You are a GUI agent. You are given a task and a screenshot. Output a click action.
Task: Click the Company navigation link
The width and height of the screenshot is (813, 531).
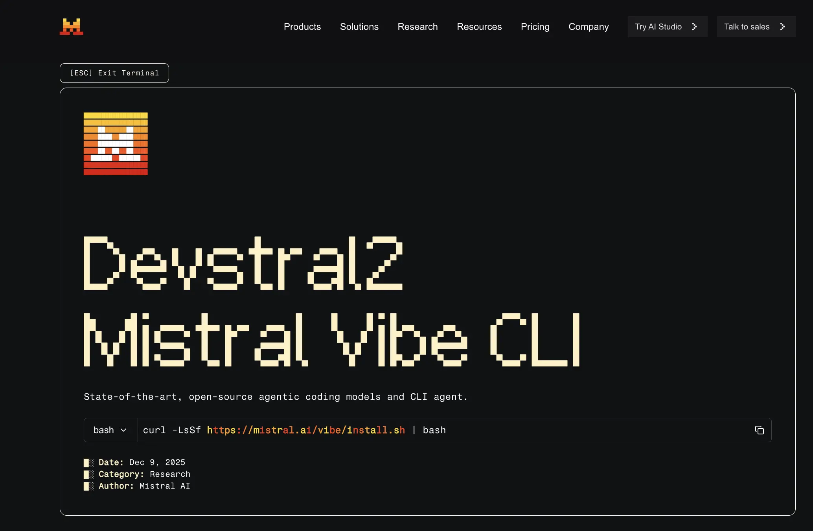588,26
